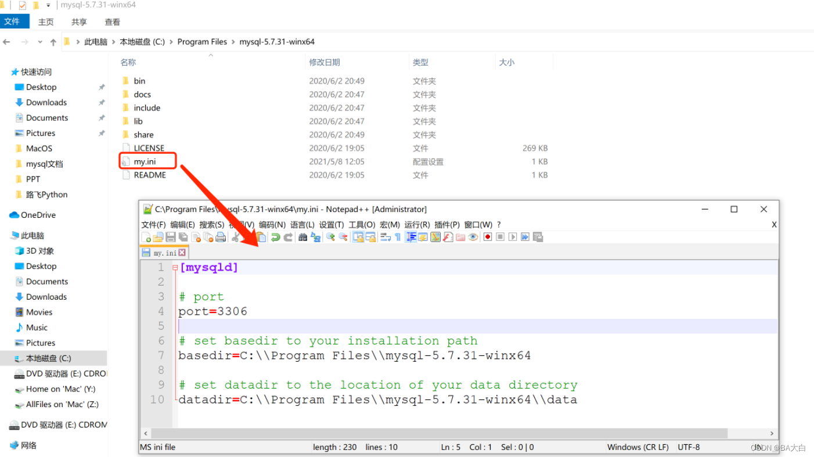Open Find with the binoculars icon
This screenshot has height=457, width=814.
pos(303,237)
